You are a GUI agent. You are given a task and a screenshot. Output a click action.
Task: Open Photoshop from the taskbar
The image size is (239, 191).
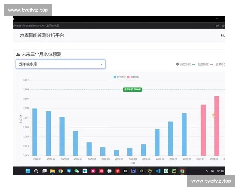click(x=134, y=171)
